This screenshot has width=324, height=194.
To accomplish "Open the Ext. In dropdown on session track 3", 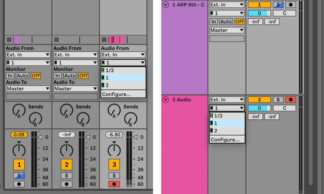I will click(123, 55).
